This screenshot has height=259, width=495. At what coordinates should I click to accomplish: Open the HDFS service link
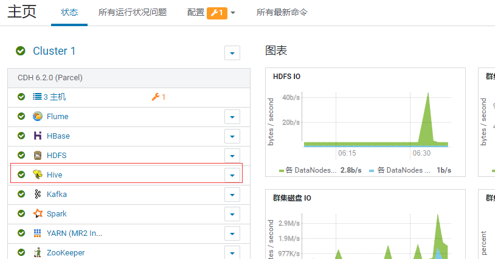tap(57, 156)
